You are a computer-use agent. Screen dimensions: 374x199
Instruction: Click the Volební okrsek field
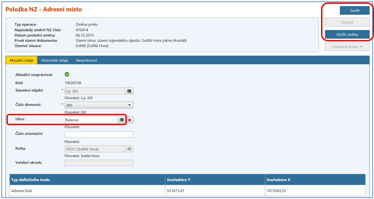click(99, 163)
